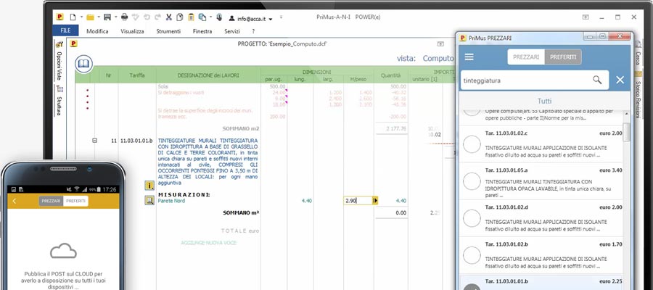
Task: Open the Servizi menu
Action: [x=232, y=31]
